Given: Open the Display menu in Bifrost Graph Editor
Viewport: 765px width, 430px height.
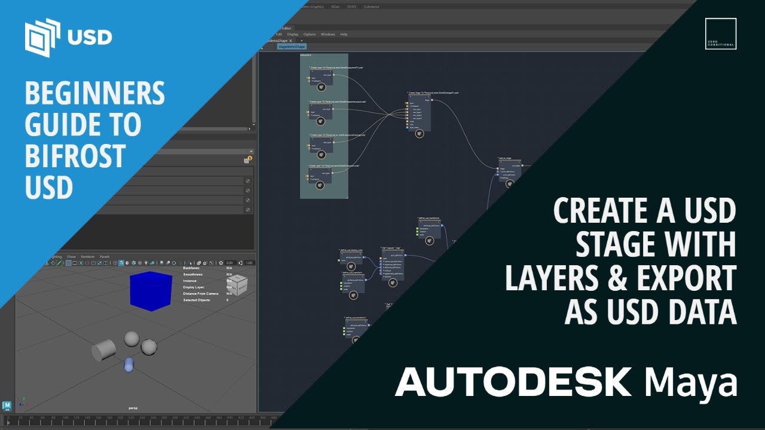Looking at the screenshot, I should click(292, 34).
